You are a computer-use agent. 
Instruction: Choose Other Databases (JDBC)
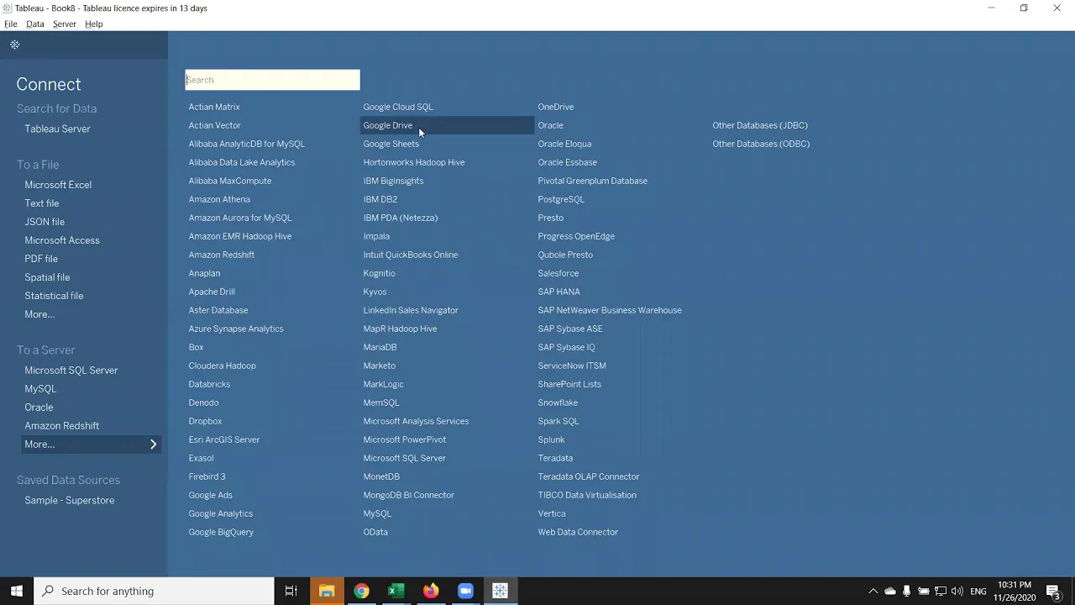click(760, 125)
